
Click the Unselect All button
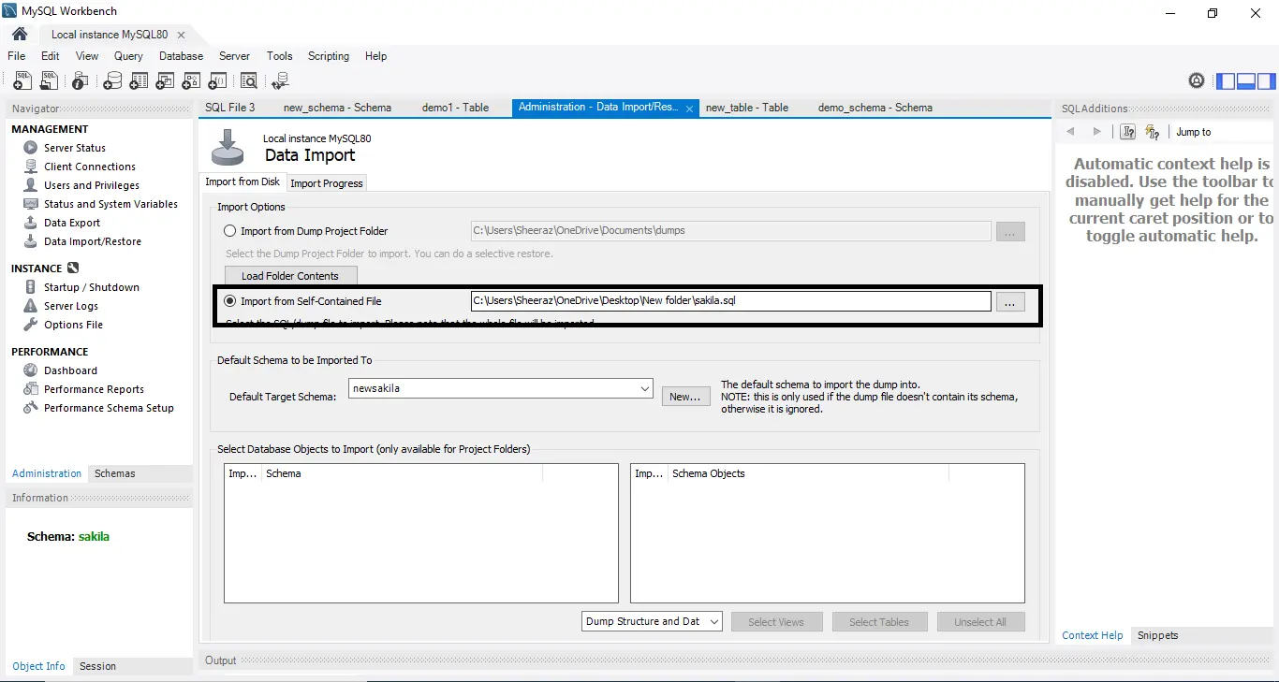tap(980, 622)
